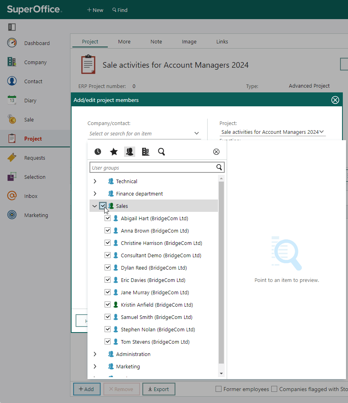Viewport: 348px width, 403px height.
Task: Select the user groups people icon
Action: pos(130,152)
